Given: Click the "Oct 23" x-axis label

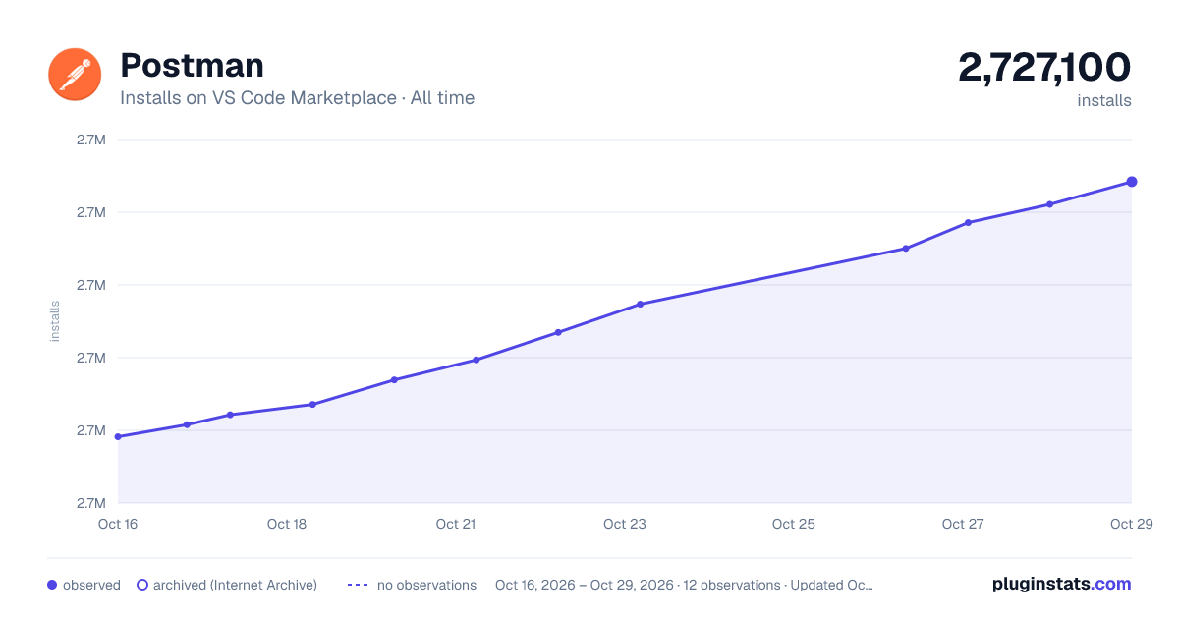Looking at the screenshot, I should pos(625,524).
